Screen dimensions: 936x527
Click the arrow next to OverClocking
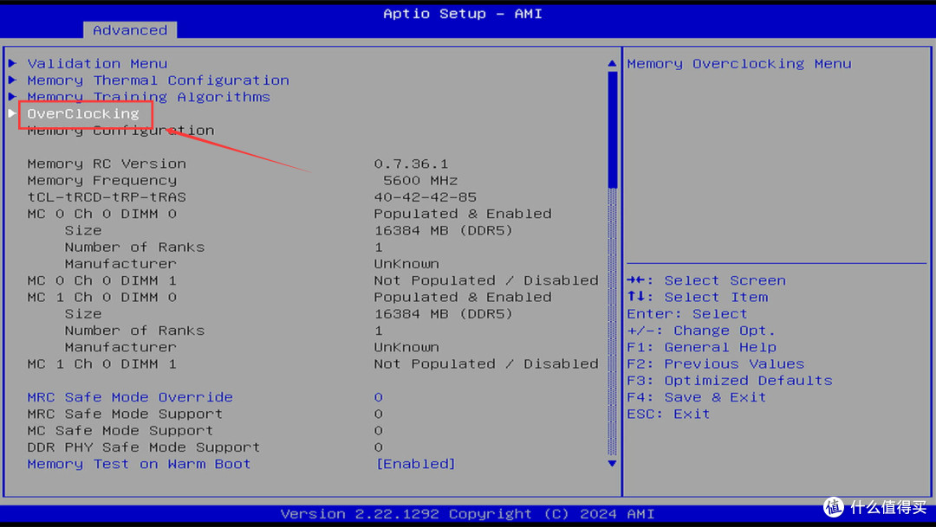coord(12,113)
